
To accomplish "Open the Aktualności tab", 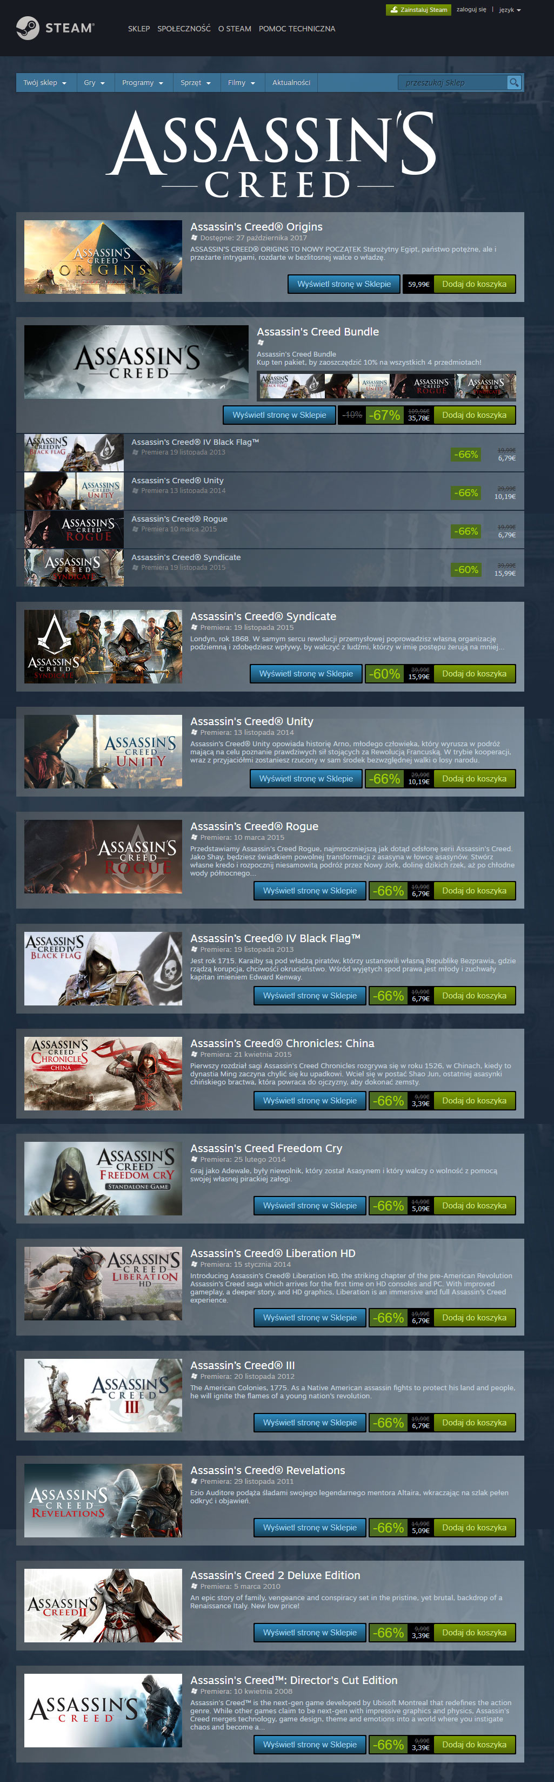I will tap(291, 82).
